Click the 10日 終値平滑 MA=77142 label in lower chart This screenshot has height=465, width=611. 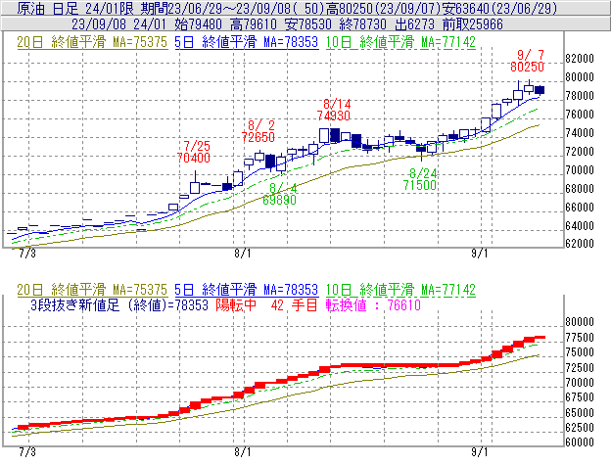point(400,290)
